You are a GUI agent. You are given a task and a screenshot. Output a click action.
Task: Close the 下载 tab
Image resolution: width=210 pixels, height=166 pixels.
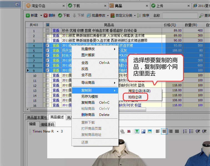105,6
